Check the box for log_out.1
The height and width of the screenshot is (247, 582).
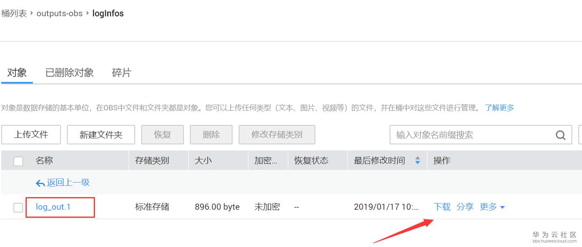pos(18,208)
